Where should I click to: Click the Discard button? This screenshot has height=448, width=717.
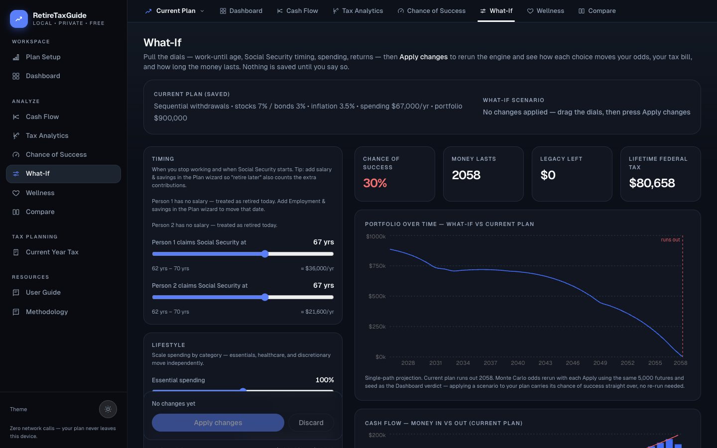pos(311,423)
